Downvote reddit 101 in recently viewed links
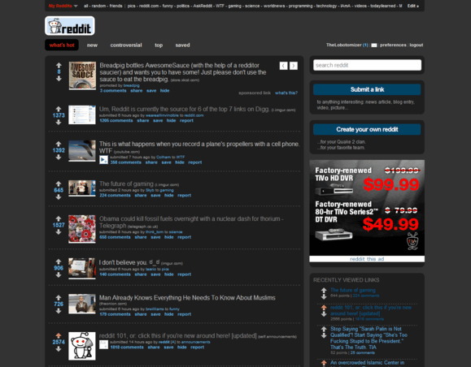This screenshot has width=471, height=367. point(324,314)
